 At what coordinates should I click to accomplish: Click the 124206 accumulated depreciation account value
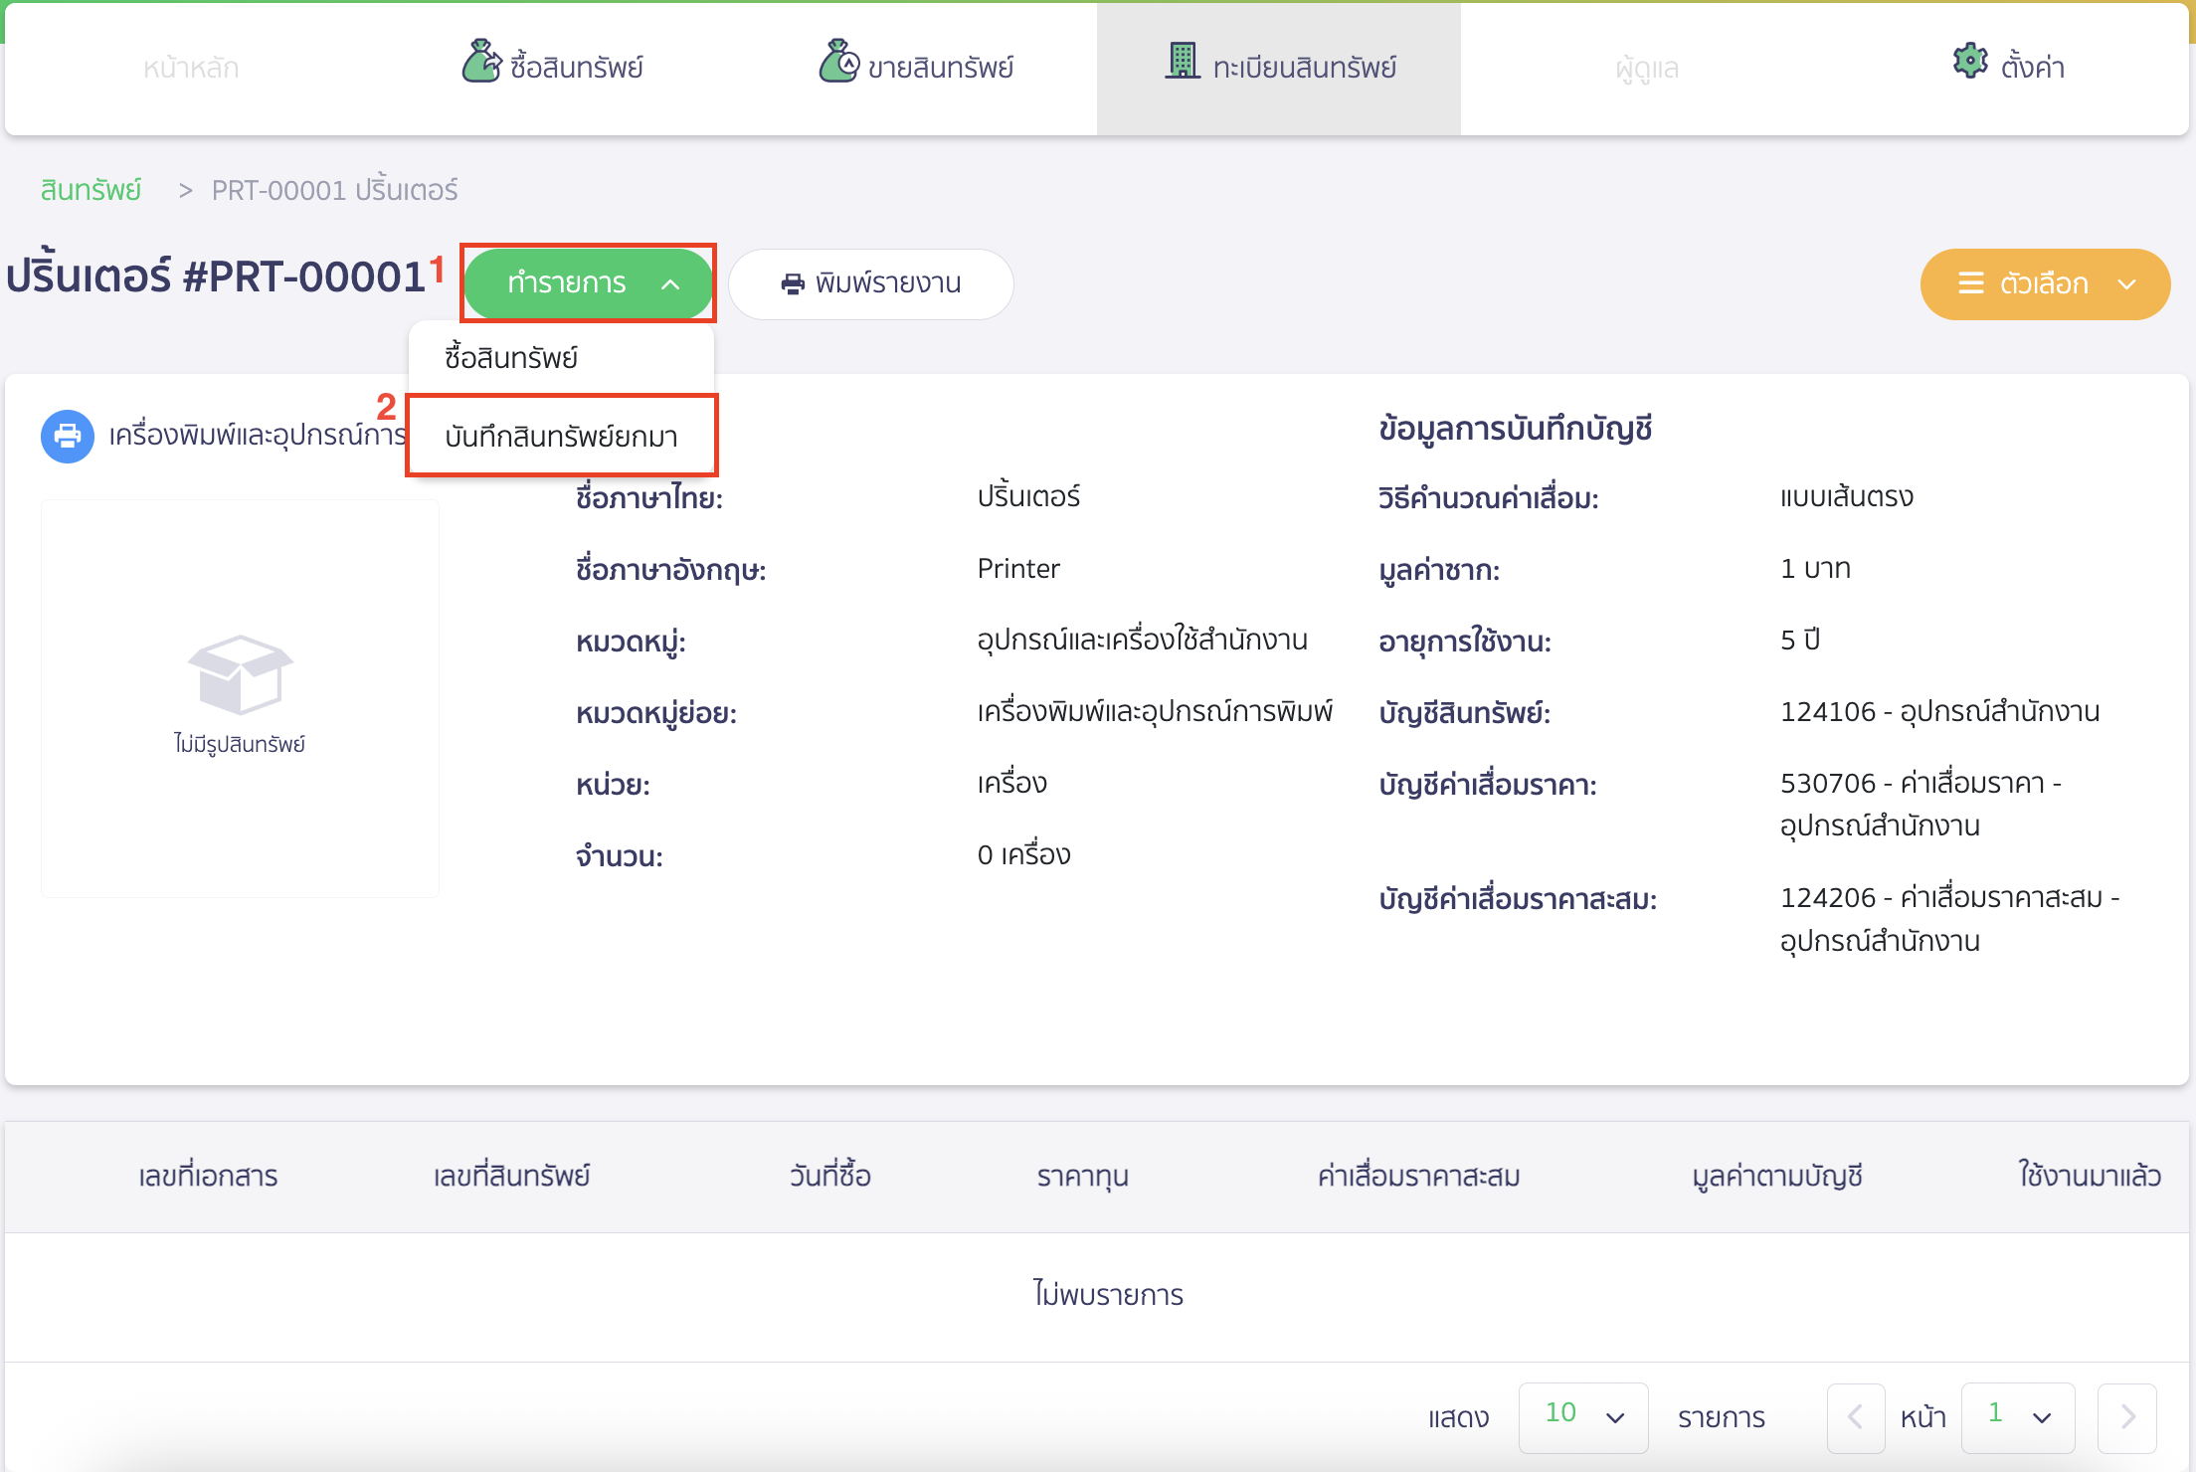pos(1949,919)
